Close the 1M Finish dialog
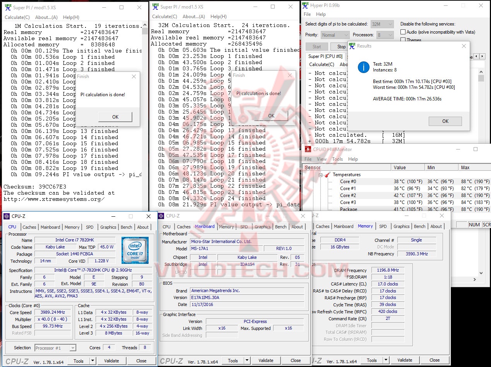This screenshot has height=367, width=491. (x=134, y=76)
